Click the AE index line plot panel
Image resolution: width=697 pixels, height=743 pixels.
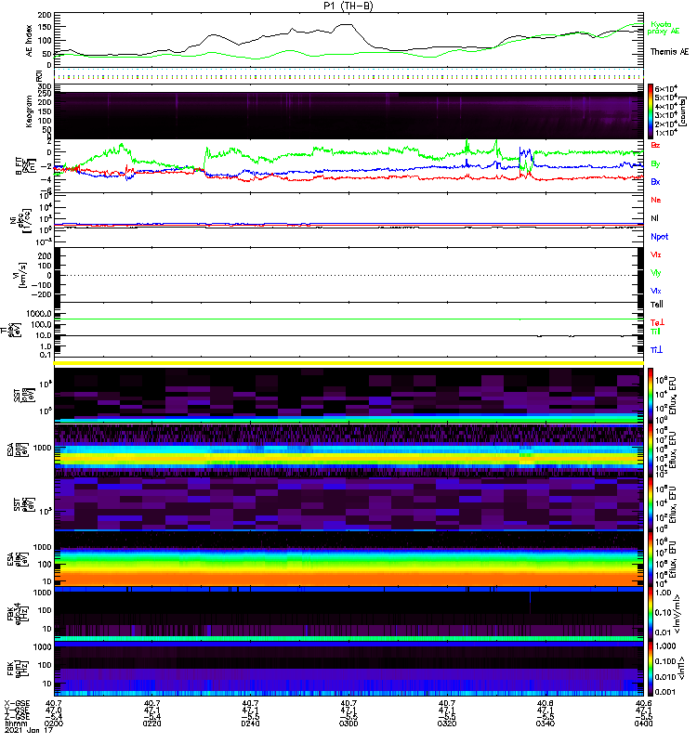348,40
